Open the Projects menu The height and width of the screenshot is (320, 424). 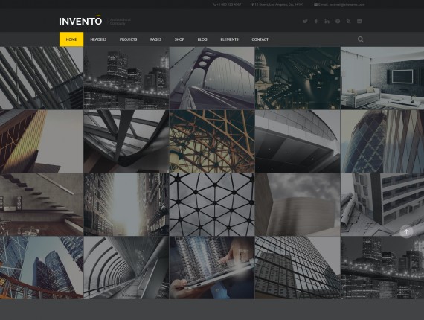pyautogui.click(x=128, y=39)
